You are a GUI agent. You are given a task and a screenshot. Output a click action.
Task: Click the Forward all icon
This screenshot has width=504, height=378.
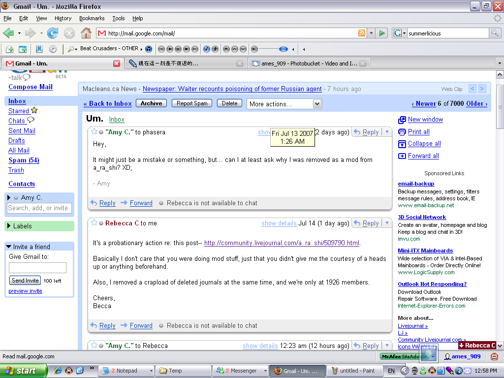[x=402, y=156]
